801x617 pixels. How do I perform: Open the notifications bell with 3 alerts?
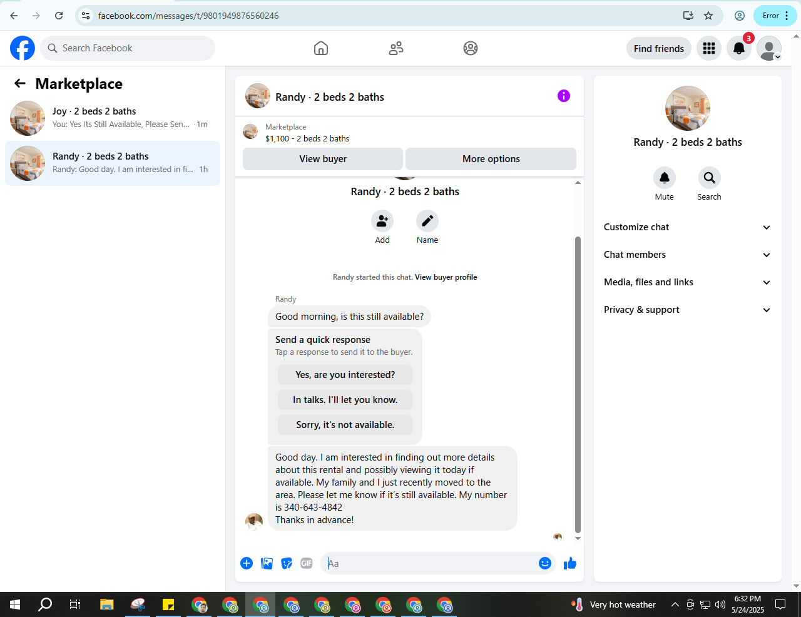[x=739, y=48]
